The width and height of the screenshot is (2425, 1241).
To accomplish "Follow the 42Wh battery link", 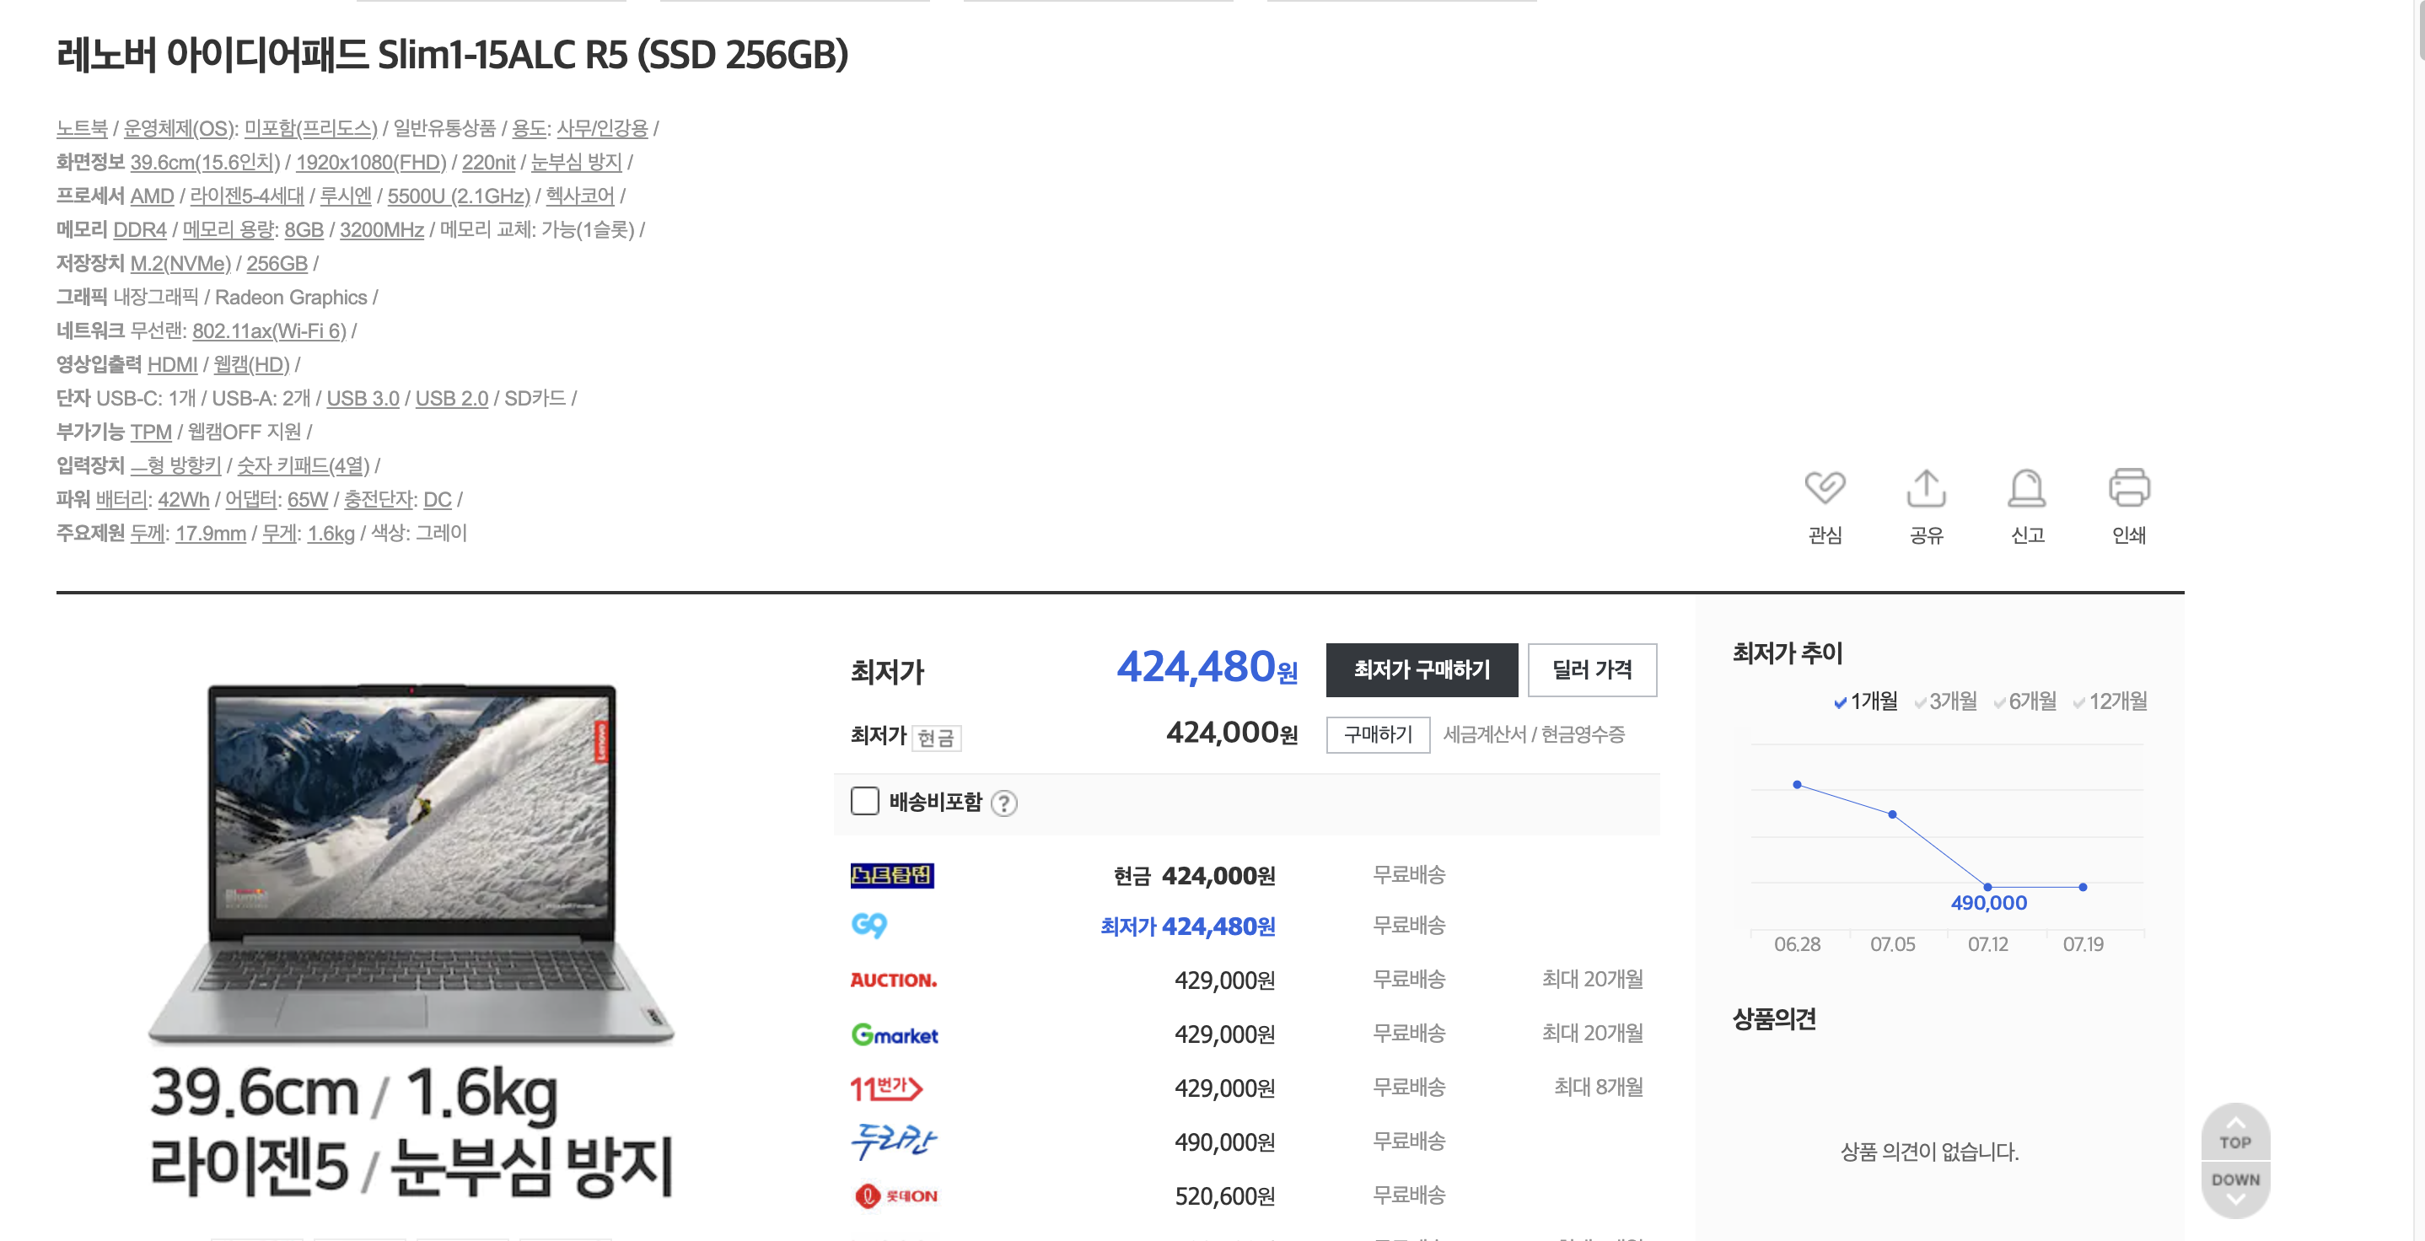I will pos(183,499).
